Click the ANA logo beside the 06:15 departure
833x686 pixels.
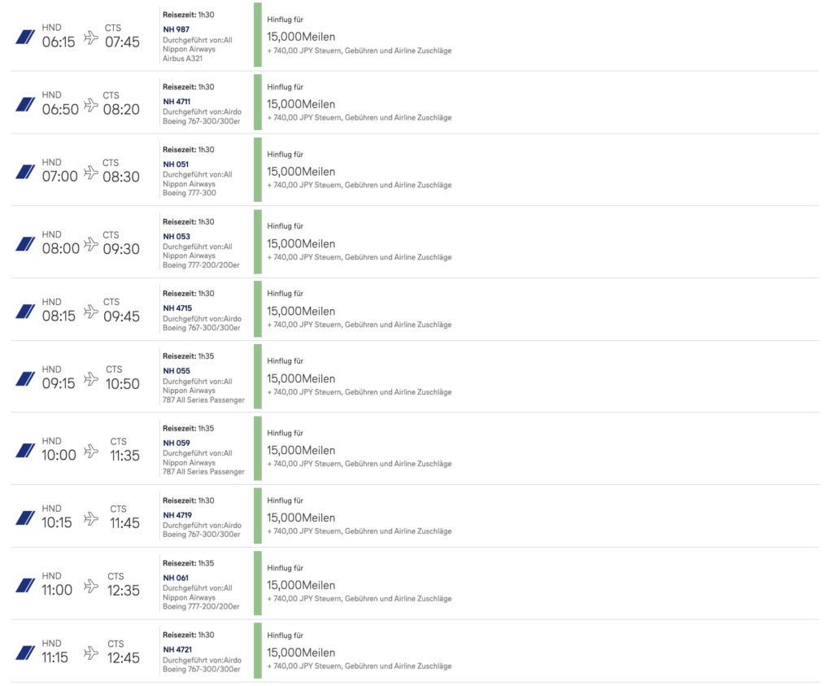[25, 37]
